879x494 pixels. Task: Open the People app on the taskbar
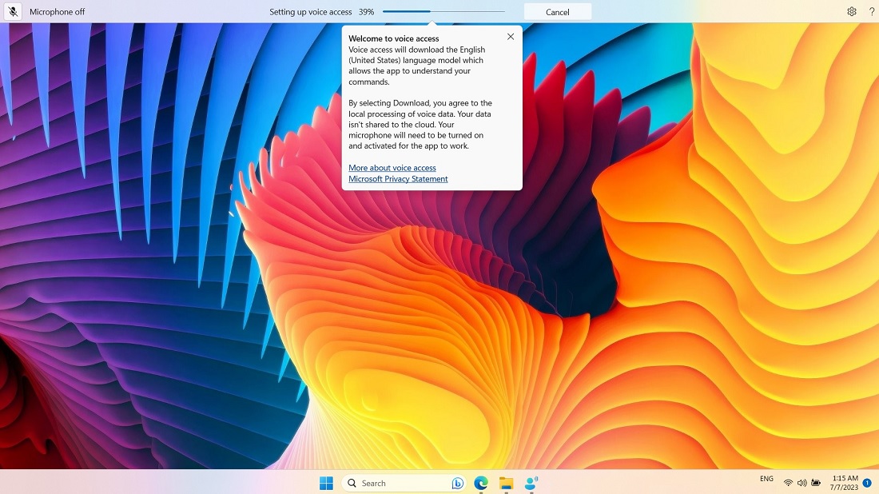click(530, 483)
